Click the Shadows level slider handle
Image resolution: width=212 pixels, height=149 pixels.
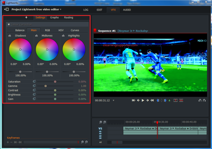click(20, 72)
